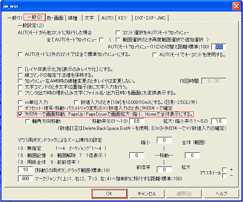
Task: Check クロックメニュー左AM5時の線種変更 option
Action: pyautogui.click(x=20, y=81)
